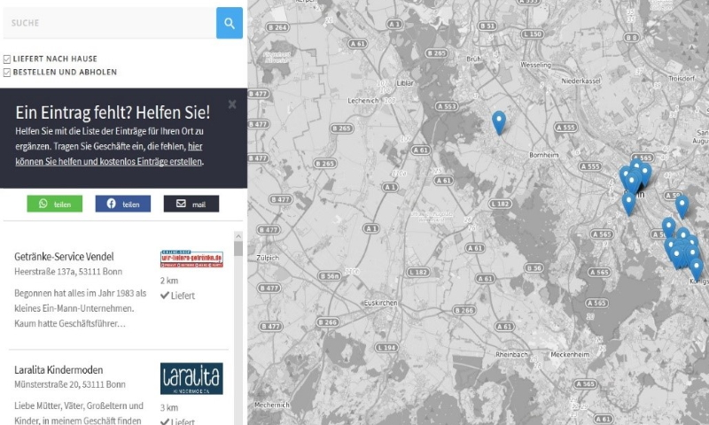Click the Euskirchen label on the map
The width and height of the screenshot is (709, 425).
[384, 303]
